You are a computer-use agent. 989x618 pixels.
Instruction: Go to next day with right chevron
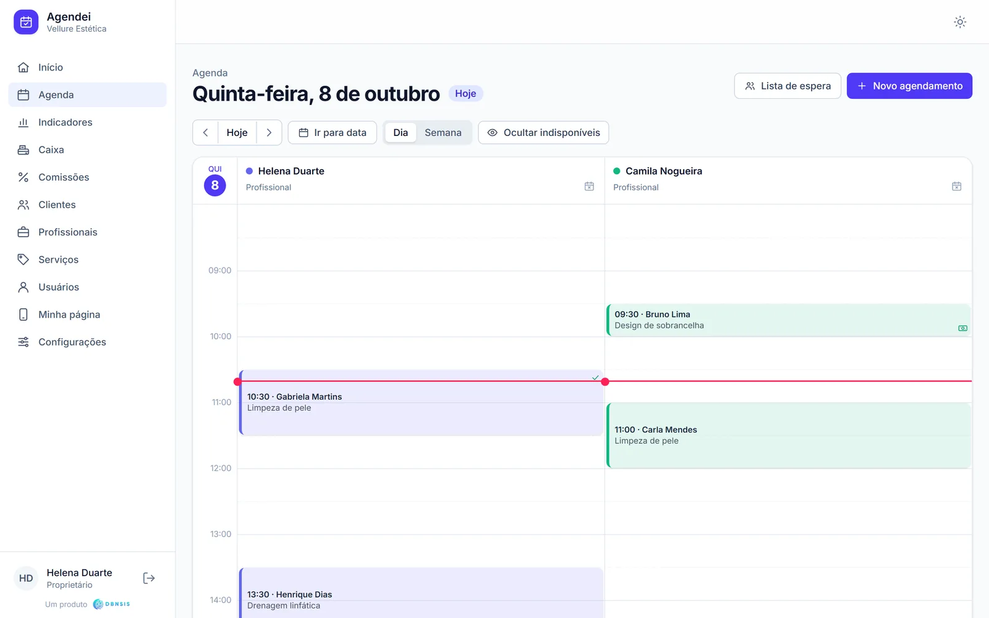(x=269, y=133)
